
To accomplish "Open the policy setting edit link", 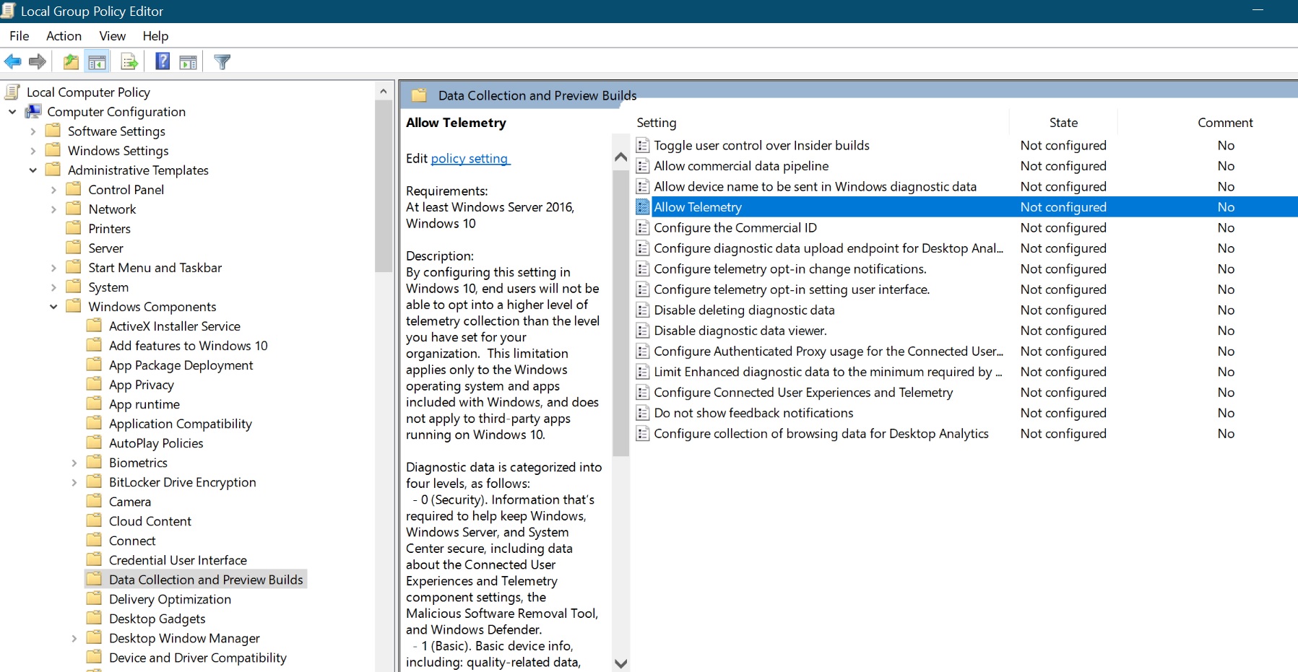I will click(470, 158).
